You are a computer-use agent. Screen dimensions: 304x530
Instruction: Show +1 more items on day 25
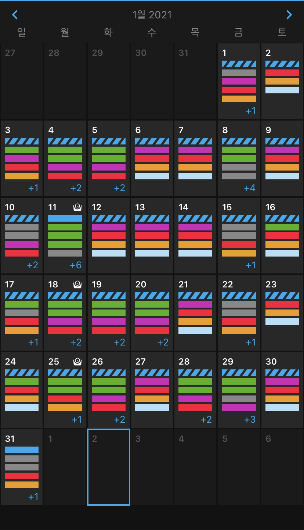click(77, 420)
